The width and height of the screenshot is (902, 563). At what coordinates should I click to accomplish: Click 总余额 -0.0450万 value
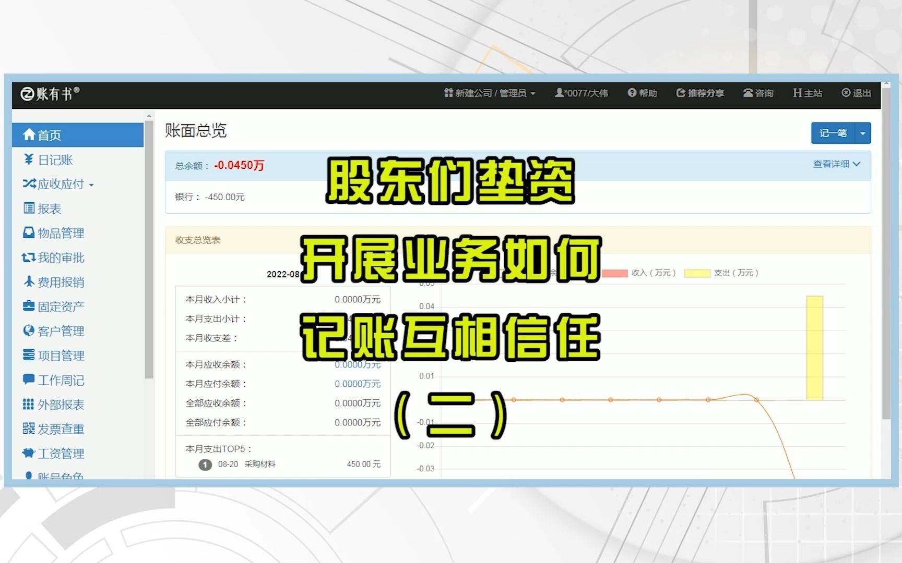[x=239, y=166]
